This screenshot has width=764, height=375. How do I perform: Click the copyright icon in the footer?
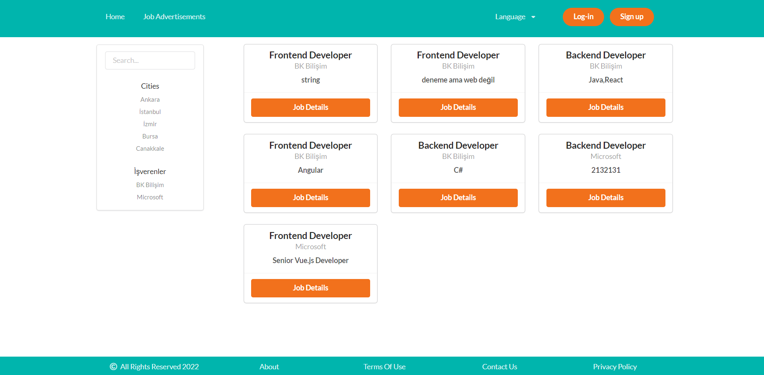(x=112, y=366)
